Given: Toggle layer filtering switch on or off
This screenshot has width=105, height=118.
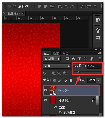Looking at the screenshot, I should (100, 59).
